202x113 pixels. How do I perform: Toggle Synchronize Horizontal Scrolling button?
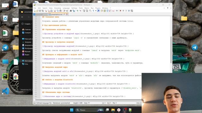(x=87, y=11)
